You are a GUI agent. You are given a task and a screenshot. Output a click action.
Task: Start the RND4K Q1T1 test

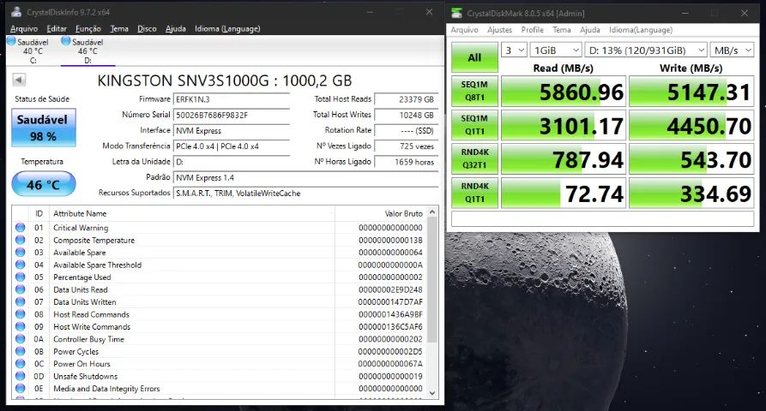point(474,193)
